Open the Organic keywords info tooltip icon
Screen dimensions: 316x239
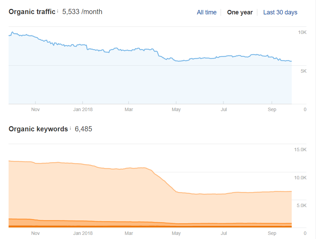click(x=70, y=129)
